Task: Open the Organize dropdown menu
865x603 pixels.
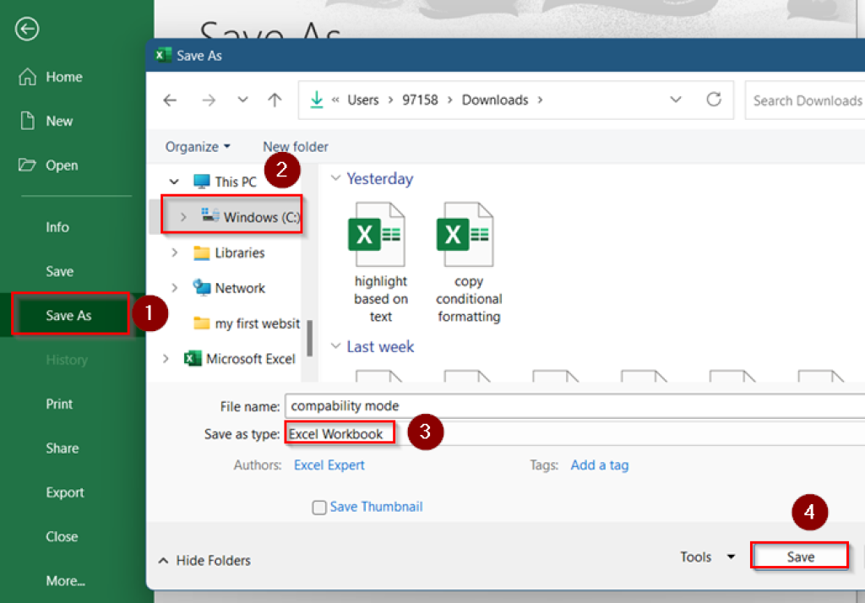Action: click(x=196, y=146)
